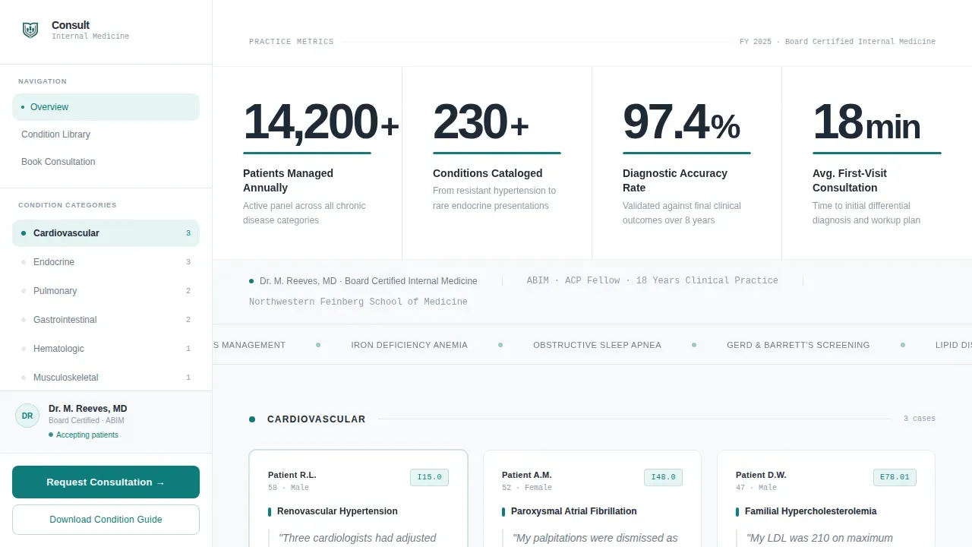
Task: Open the Patient A.M. case card
Action: pos(592,498)
